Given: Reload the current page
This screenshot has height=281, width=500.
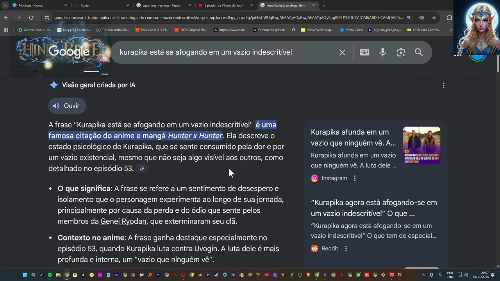Looking at the screenshot, I should [x=31, y=18].
